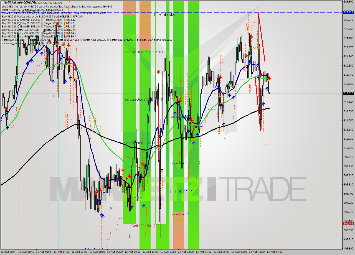Click the '| | | 524.043' level label

click(x=163, y=15)
